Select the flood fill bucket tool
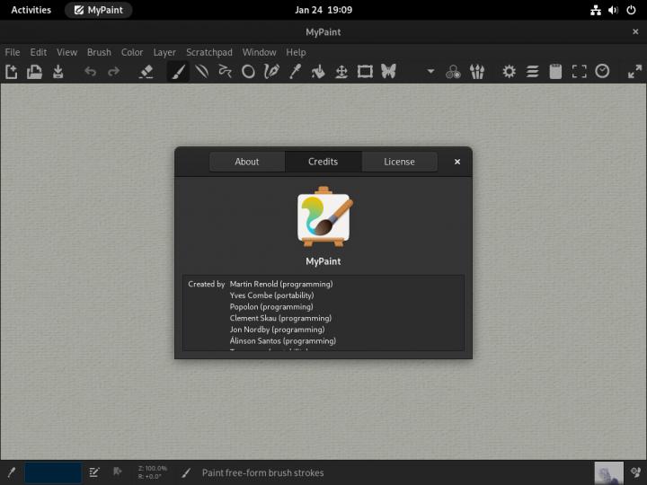 317,72
